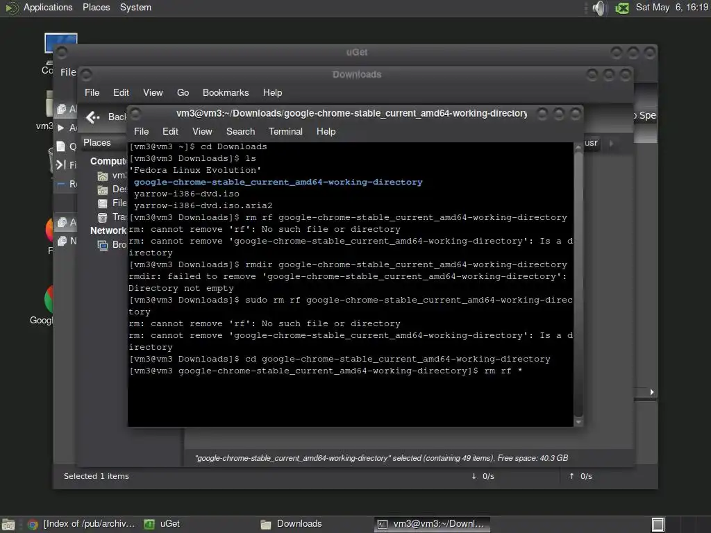Viewport: 711px width, 533px height.
Task: Open the uGet window File menu
Action: (x=68, y=72)
